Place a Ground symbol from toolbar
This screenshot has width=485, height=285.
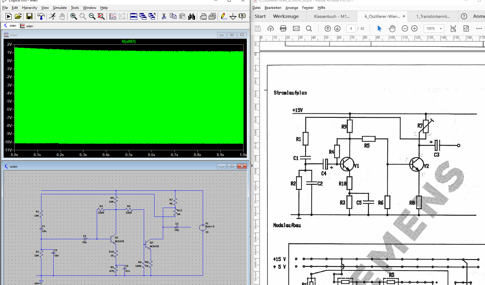(x=233, y=16)
